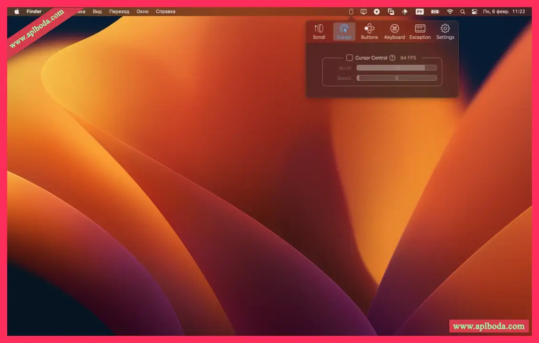The width and height of the screenshot is (539, 343).
Task: Open the Apple menu
Action: point(17,11)
